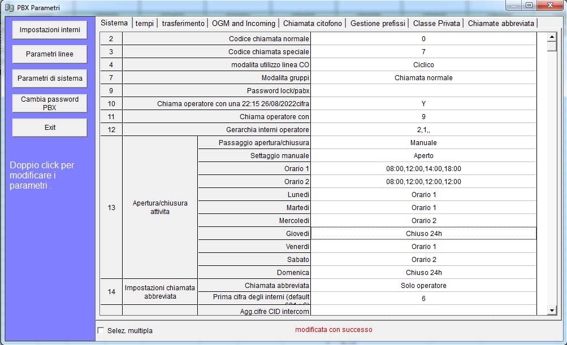Select the Chiamata citofono tab
Viewport: 567px width, 345px height.
click(313, 24)
